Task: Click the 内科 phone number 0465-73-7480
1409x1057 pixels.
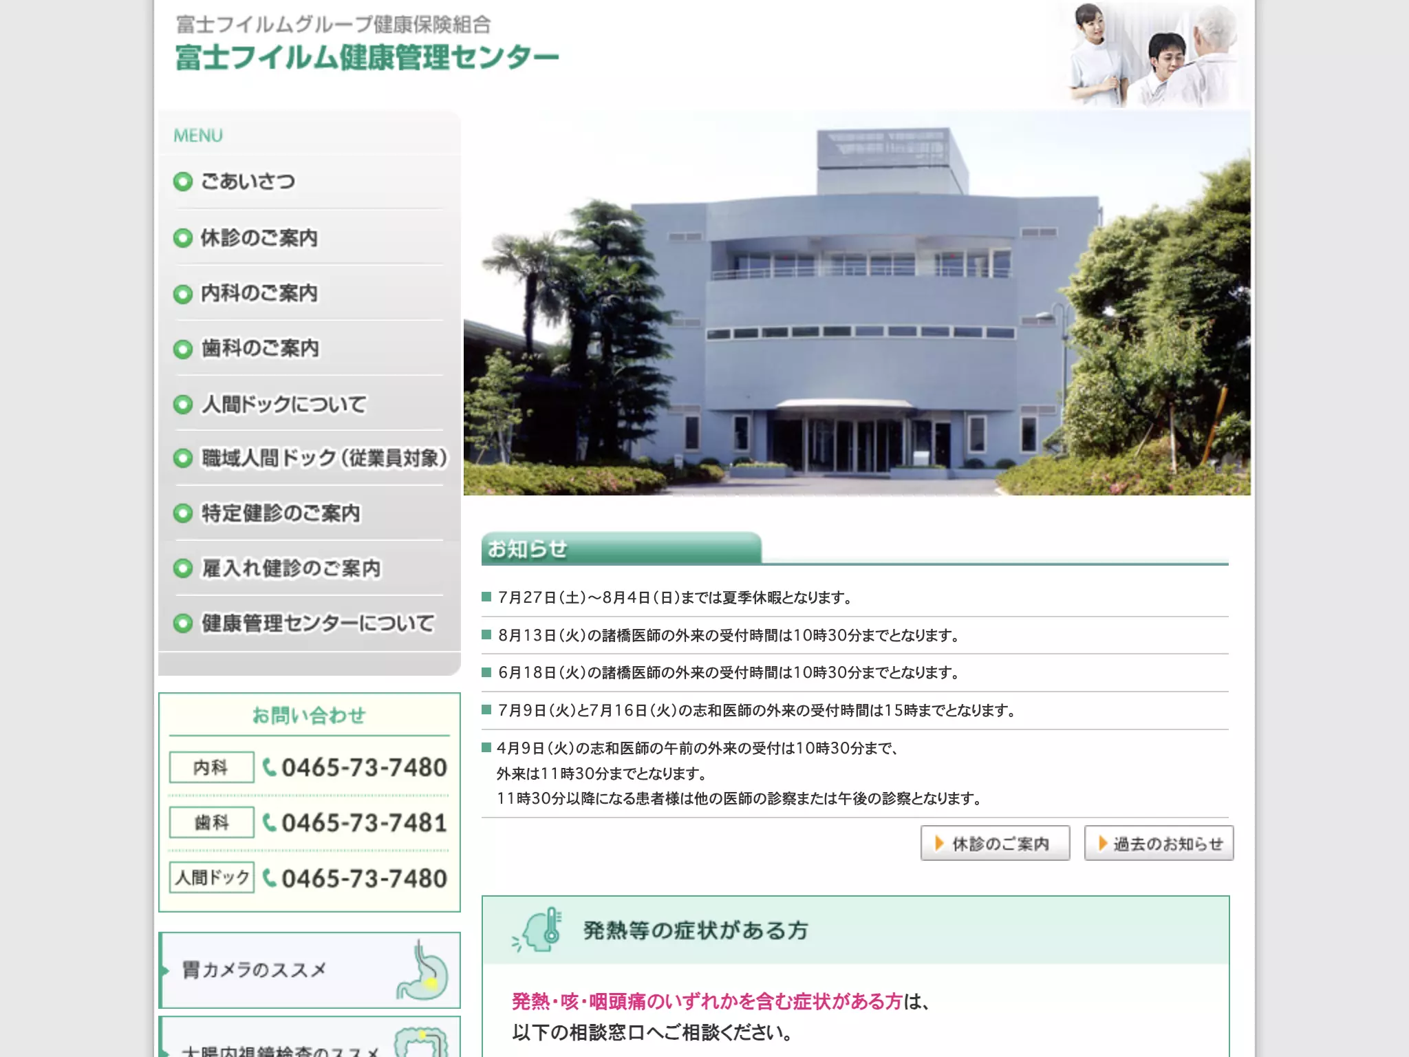Action: point(364,767)
